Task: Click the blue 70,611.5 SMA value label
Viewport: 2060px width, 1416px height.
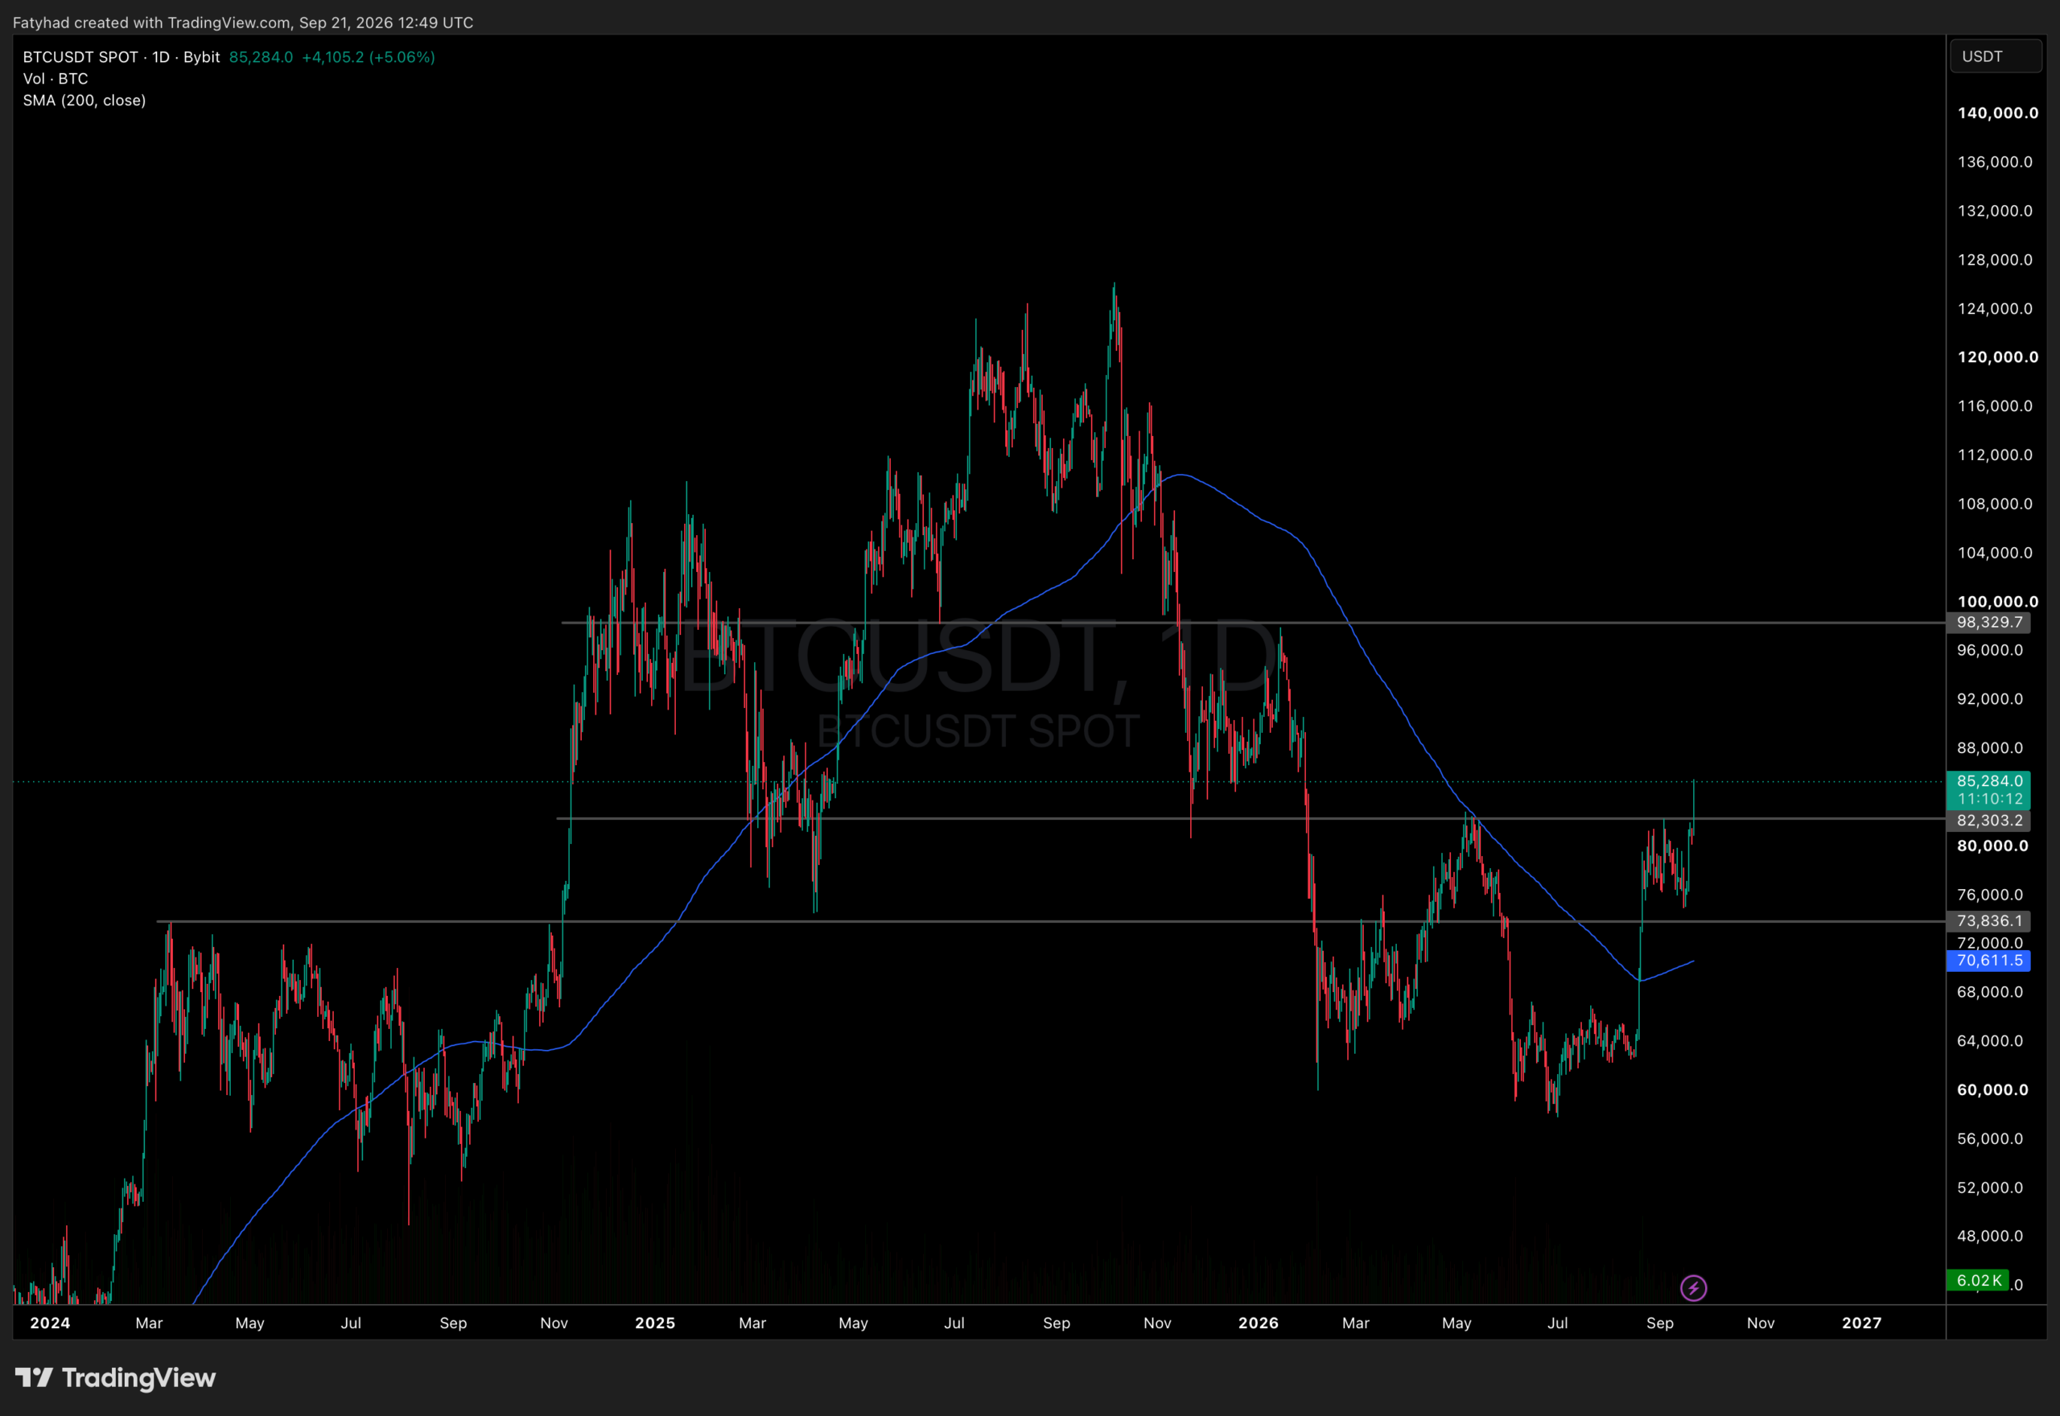Action: (x=1989, y=960)
